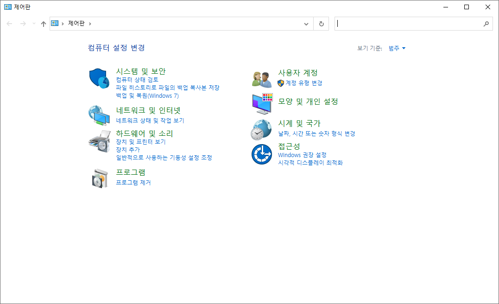Click the search magnifier icon

click(486, 24)
